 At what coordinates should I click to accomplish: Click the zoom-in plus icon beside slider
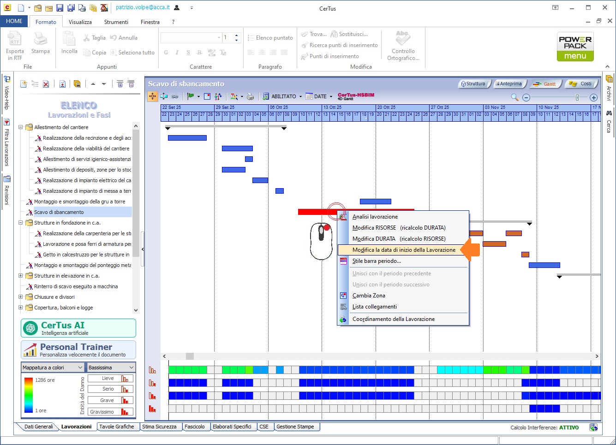(594, 97)
